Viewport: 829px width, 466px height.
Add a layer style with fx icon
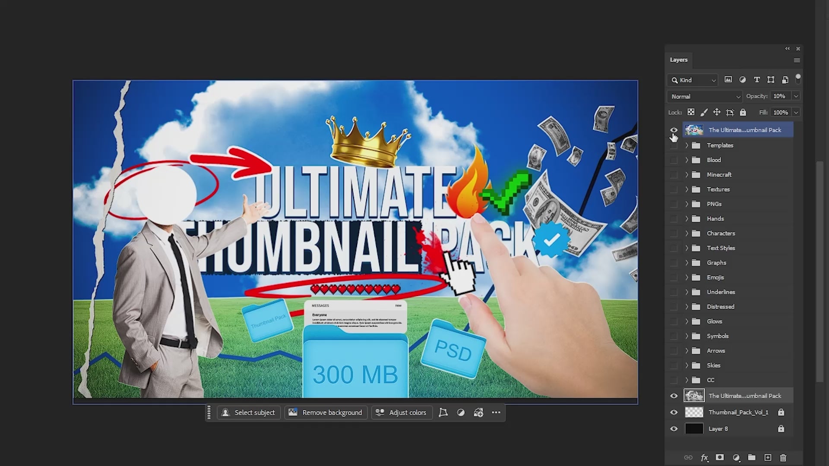pyautogui.click(x=704, y=458)
